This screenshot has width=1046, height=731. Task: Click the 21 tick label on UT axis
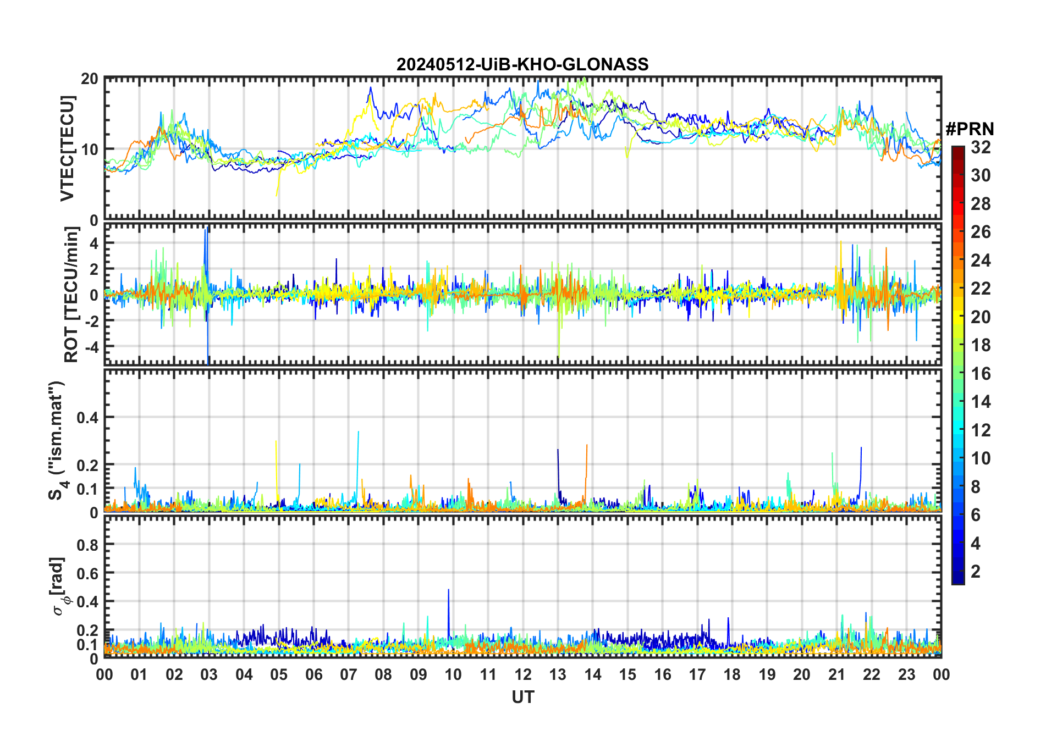click(837, 674)
